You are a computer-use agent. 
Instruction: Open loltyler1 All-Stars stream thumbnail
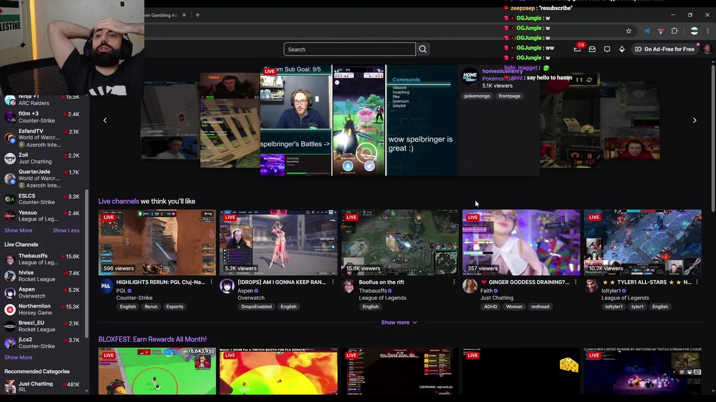[643, 242]
